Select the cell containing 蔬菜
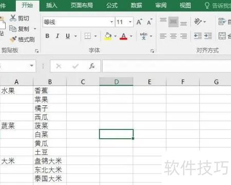 click(16, 126)
